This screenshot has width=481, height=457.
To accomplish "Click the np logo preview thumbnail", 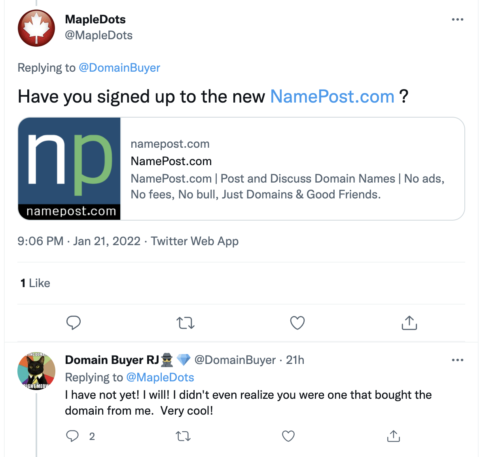I will coord(70,169).
